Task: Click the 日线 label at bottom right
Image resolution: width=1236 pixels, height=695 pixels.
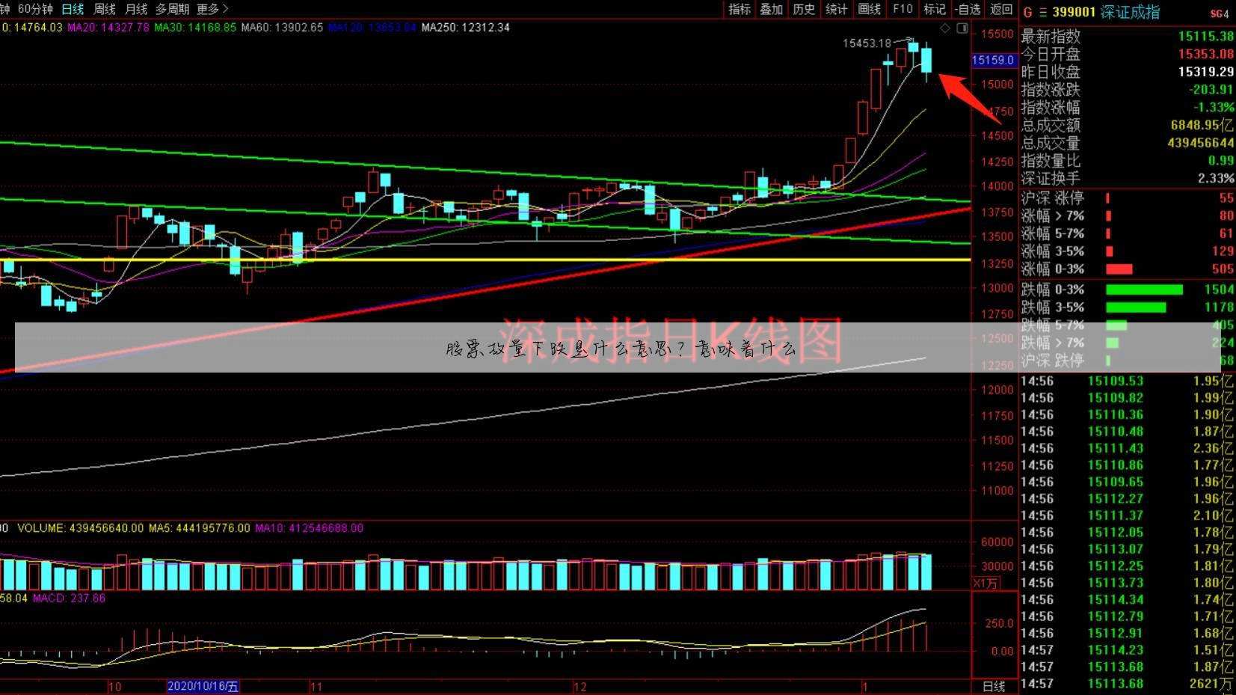Action: click(x=994, y=686)
